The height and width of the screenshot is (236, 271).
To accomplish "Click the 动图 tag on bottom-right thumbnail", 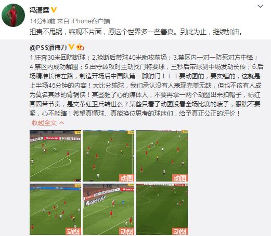I will tap(180, 231).
